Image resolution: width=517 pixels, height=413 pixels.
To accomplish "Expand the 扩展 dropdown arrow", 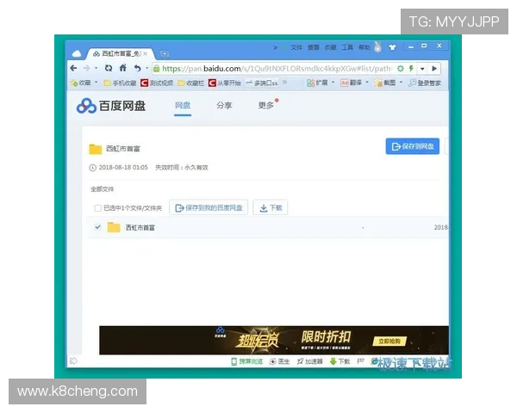I will pyautogui.click(x=333, y=83).
